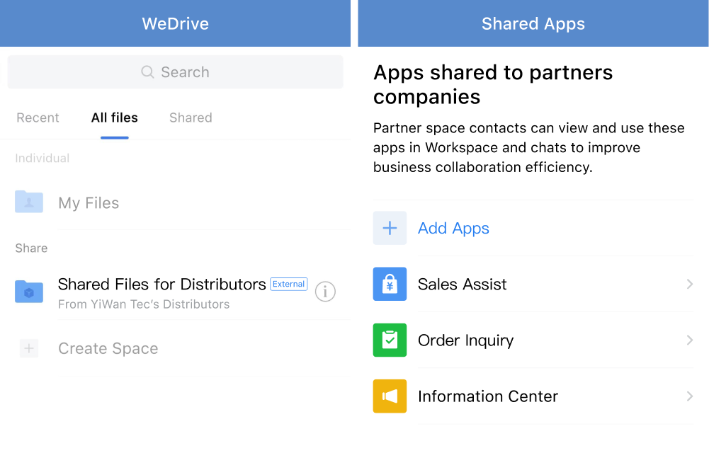This screenshot has width=709, height=453.
Task: Click the green Order Inquiry icon
Action: click(390, 340)
